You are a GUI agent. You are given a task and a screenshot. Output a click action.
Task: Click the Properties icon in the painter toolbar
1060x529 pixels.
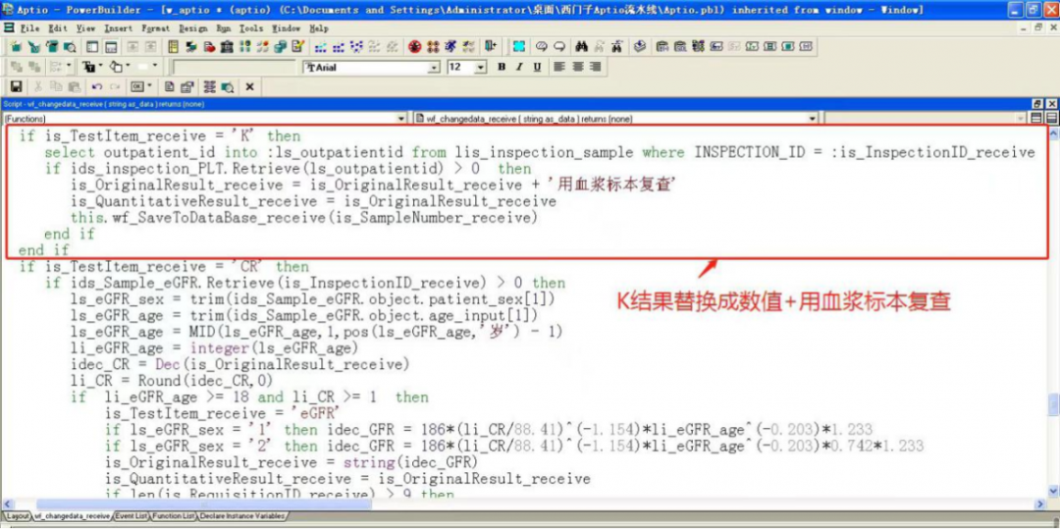click(x=185, y=86)
